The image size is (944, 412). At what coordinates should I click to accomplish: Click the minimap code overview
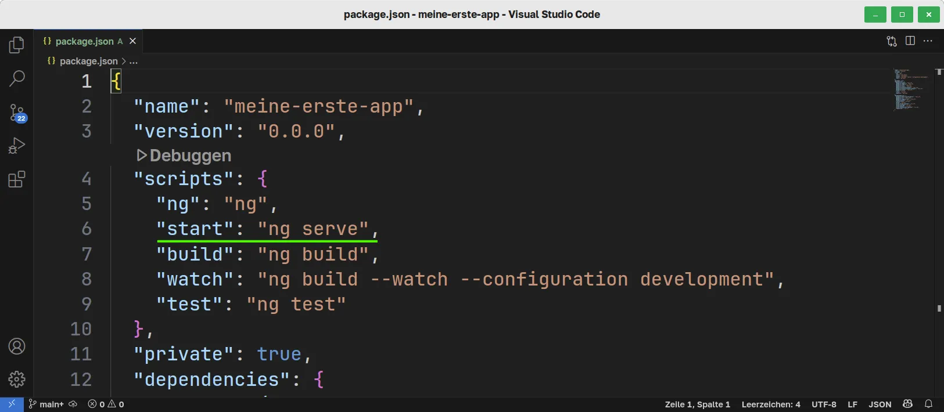click(911, 90)
